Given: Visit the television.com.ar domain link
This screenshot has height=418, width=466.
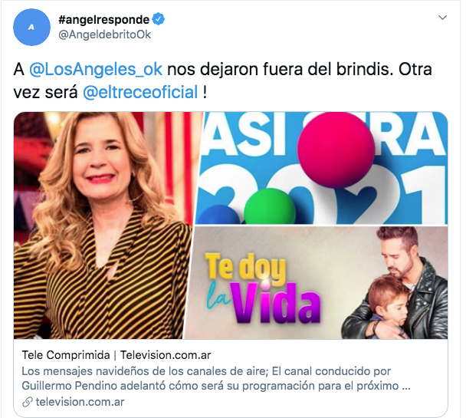Looking at the screenshot, I should point(80,402).
